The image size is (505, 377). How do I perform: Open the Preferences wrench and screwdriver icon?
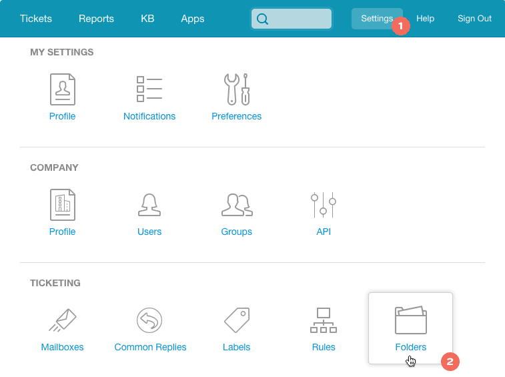237,89
